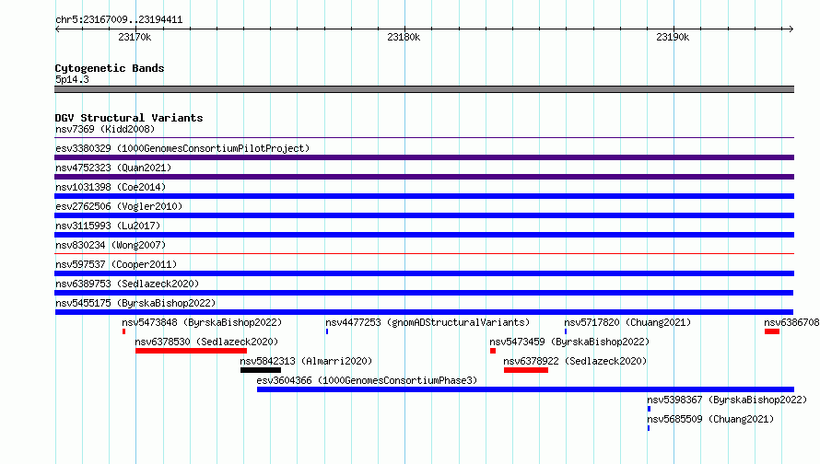Click the red bar under nsv6386708
Image resolution: width=820 pixels, height=464 pixels.
pyautogui.click(x=772, y=331)
